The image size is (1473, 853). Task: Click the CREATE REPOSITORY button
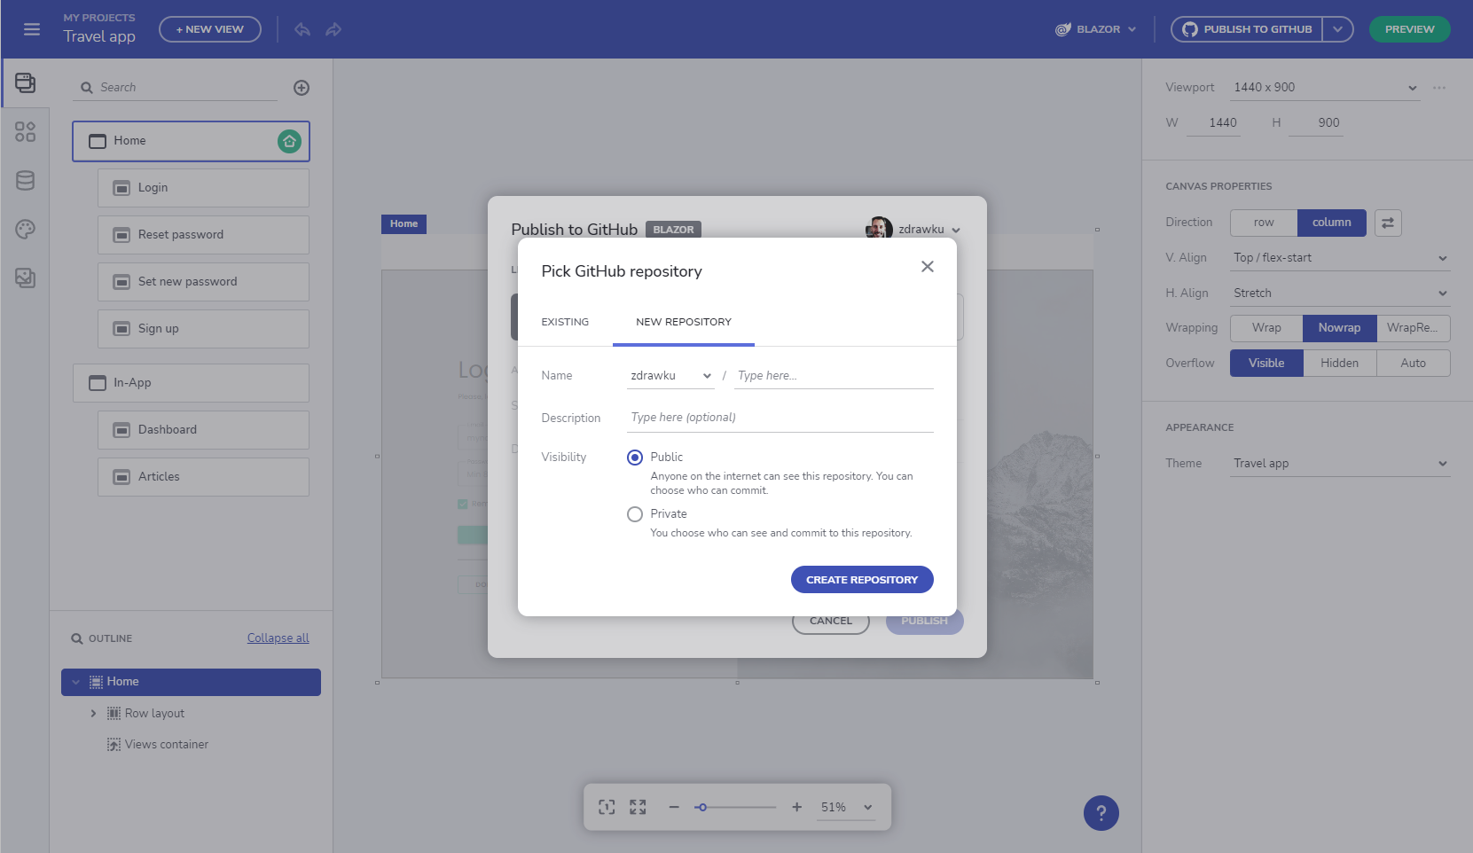pos(862,580)
